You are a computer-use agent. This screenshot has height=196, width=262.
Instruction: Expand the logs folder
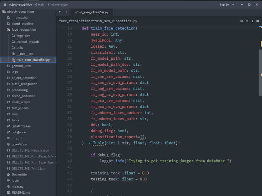28,72
